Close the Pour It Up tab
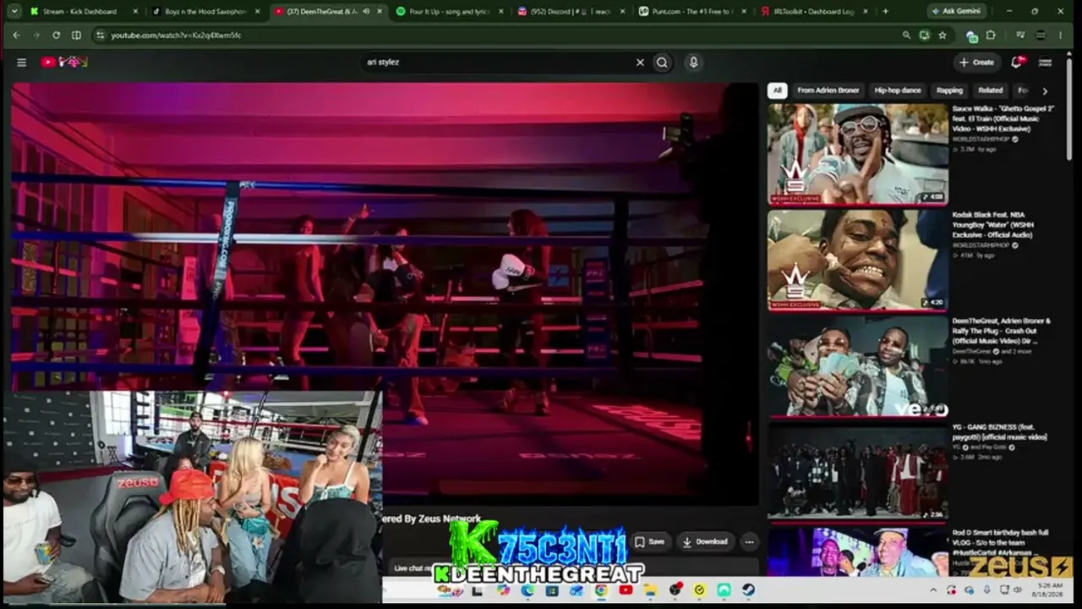 tap(501, 11)
